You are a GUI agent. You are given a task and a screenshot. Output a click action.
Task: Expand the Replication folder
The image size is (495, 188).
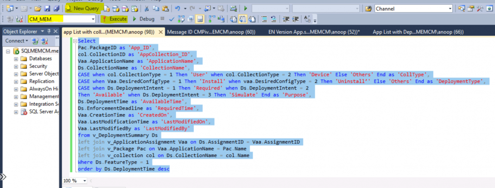pos(16,81)
